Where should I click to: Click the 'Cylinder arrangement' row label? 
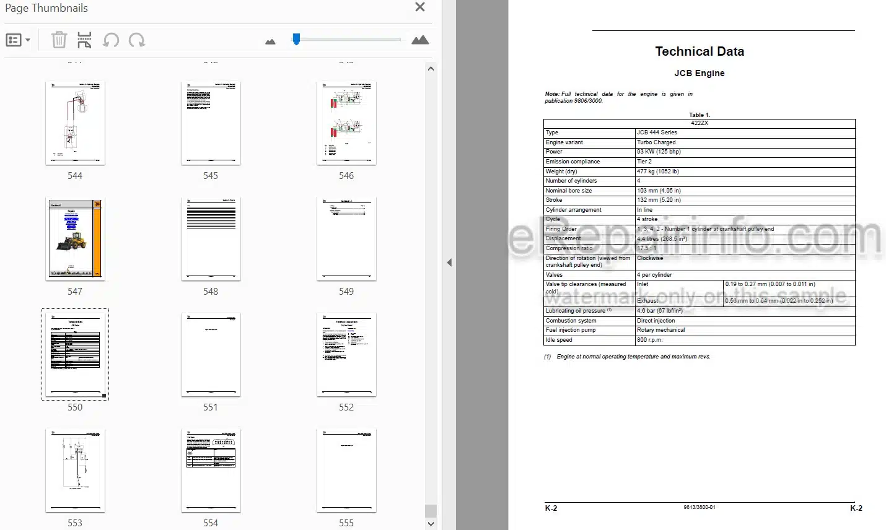coord(574,210)
